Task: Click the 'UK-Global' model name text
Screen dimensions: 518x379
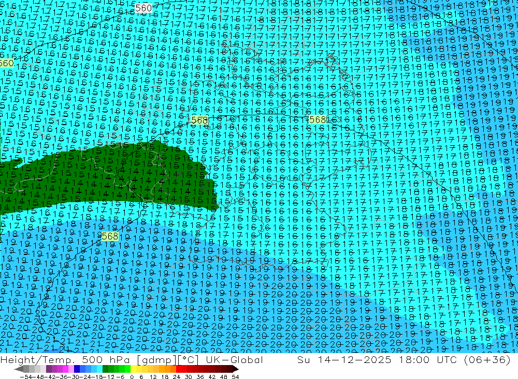Action: [x=234, y=359]
